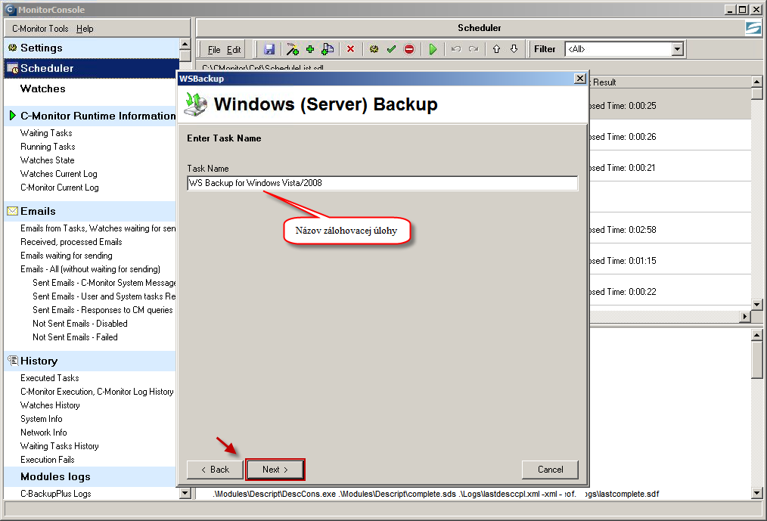Click the task list horizontal scroll-right arrow

[745, 317]
